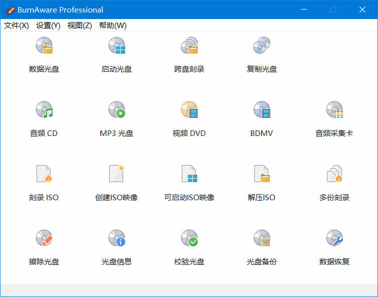This screenshot has height=297, width=378.
Task: Select the 可启动ISO映像 bootable ISO icon
Action: tap(189, 174)
